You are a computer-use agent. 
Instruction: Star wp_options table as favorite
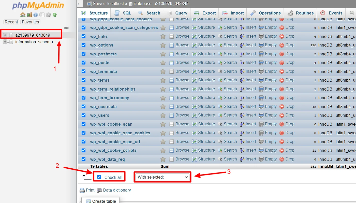(x=163, y=45)
